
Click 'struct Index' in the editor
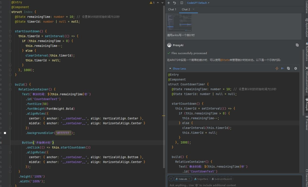tap(22, 12)
